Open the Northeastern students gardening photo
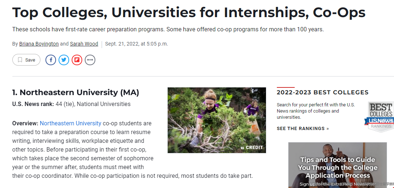This screenshot has height=188, width=394. point(216,120)
